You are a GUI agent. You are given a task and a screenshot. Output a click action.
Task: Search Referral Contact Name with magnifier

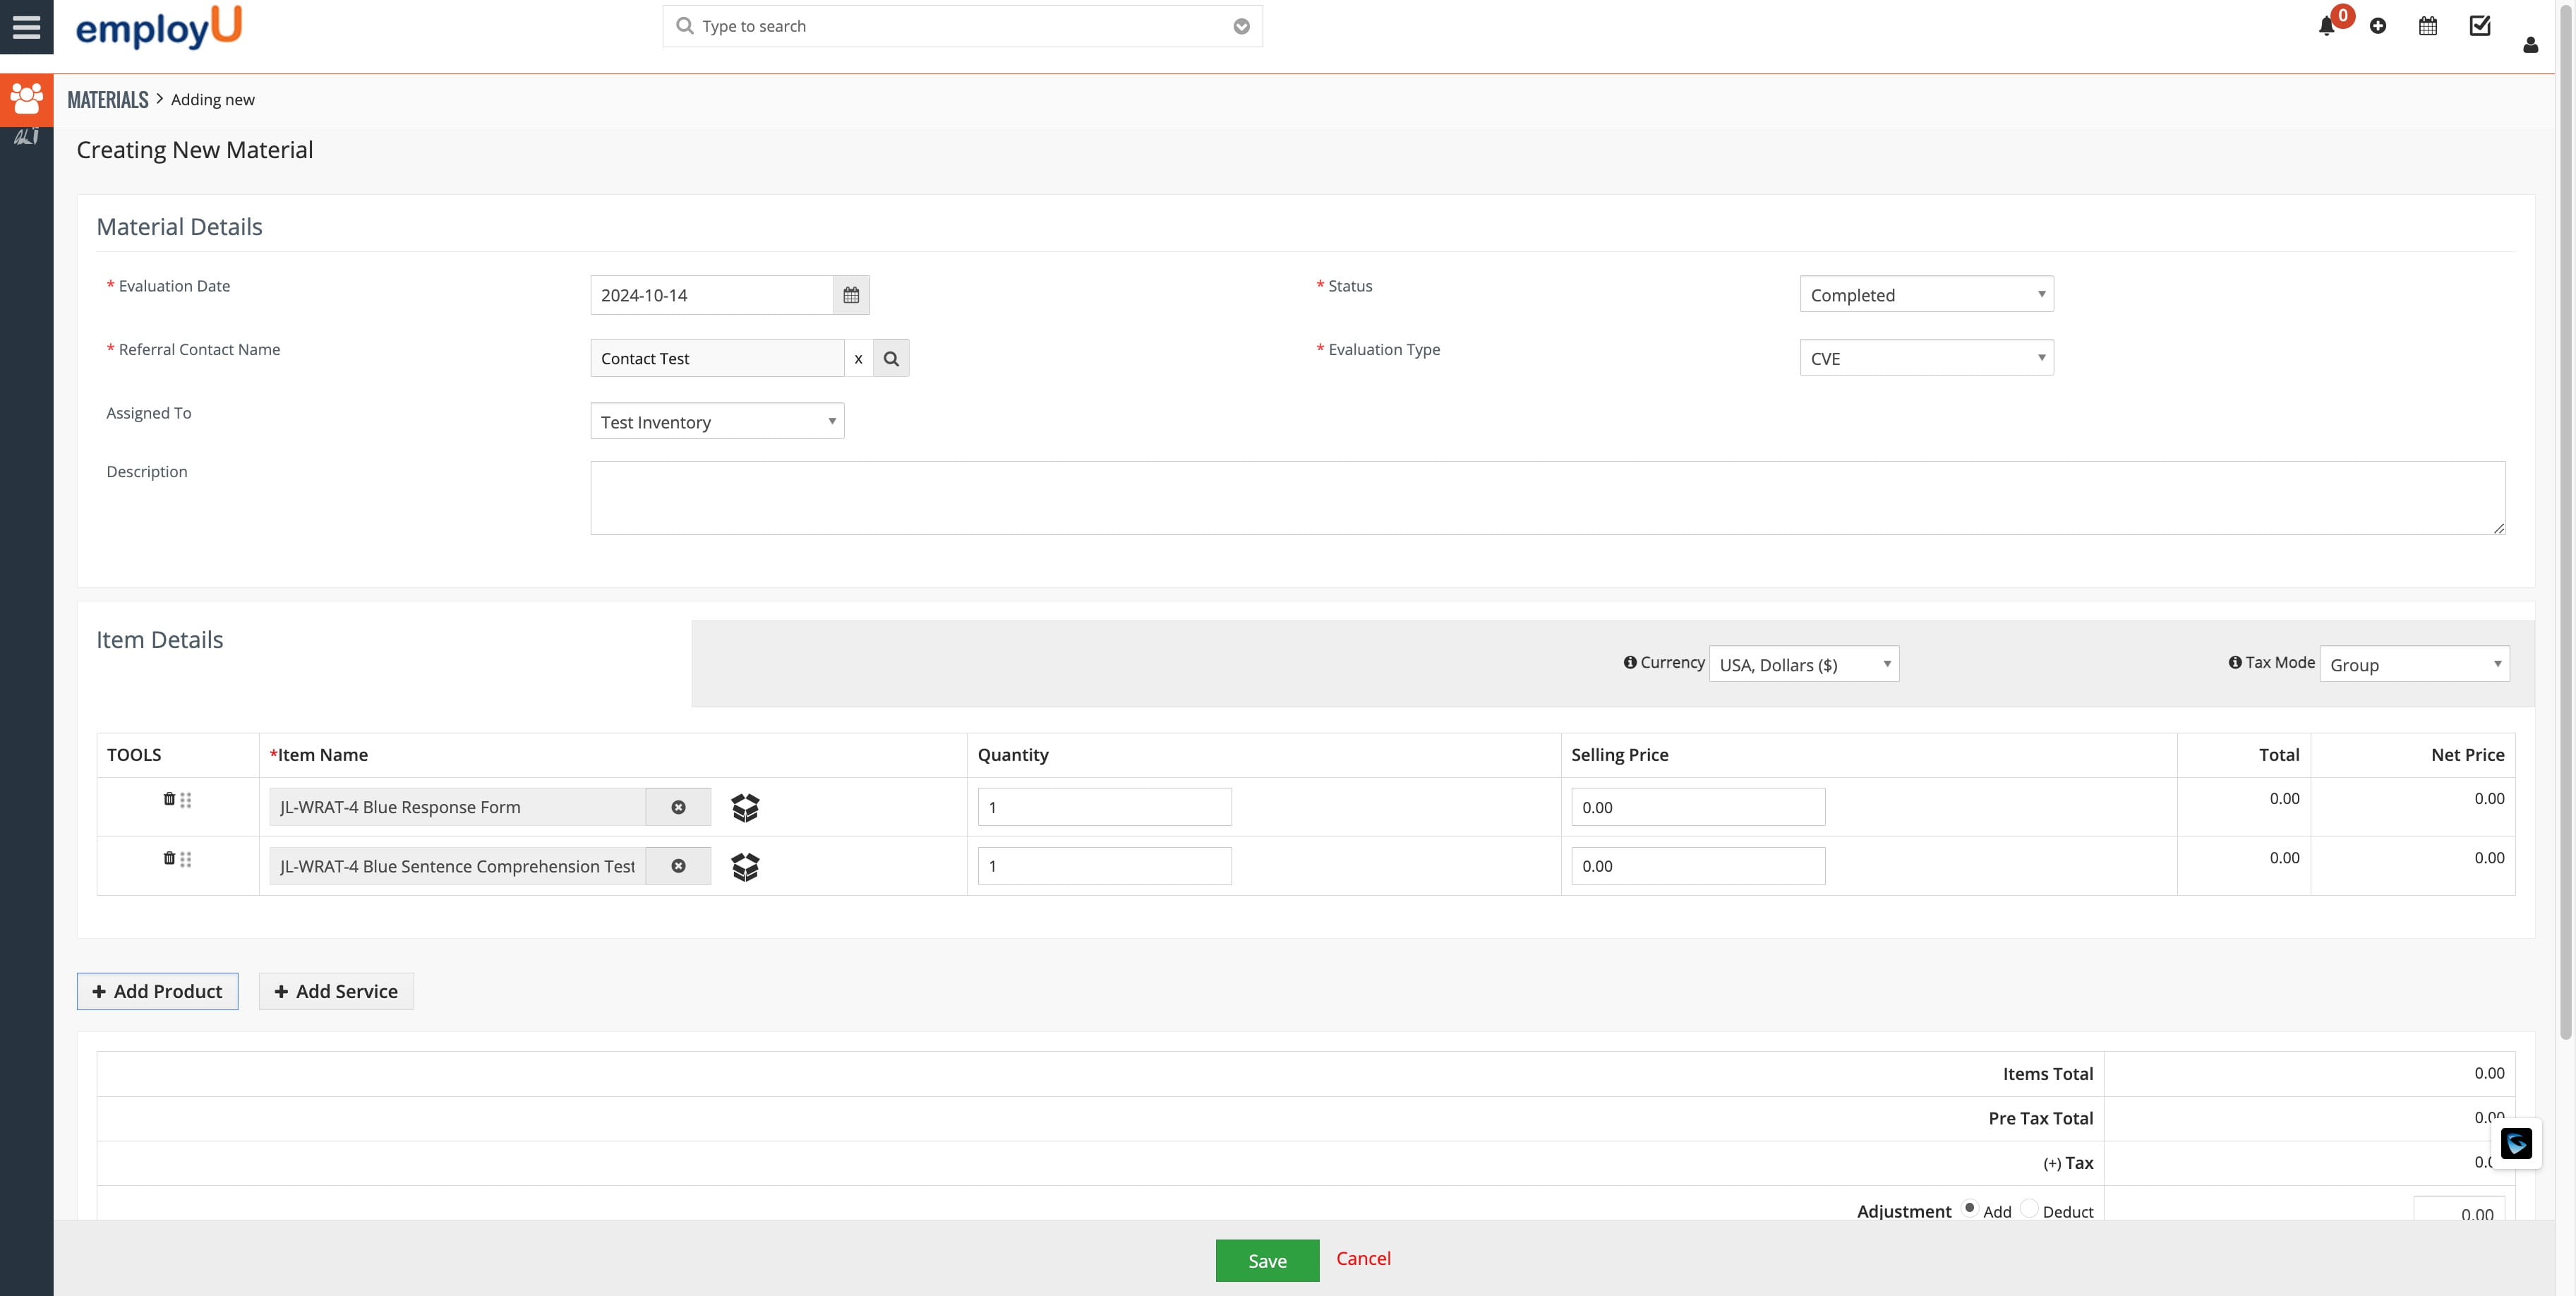point(891,358)
